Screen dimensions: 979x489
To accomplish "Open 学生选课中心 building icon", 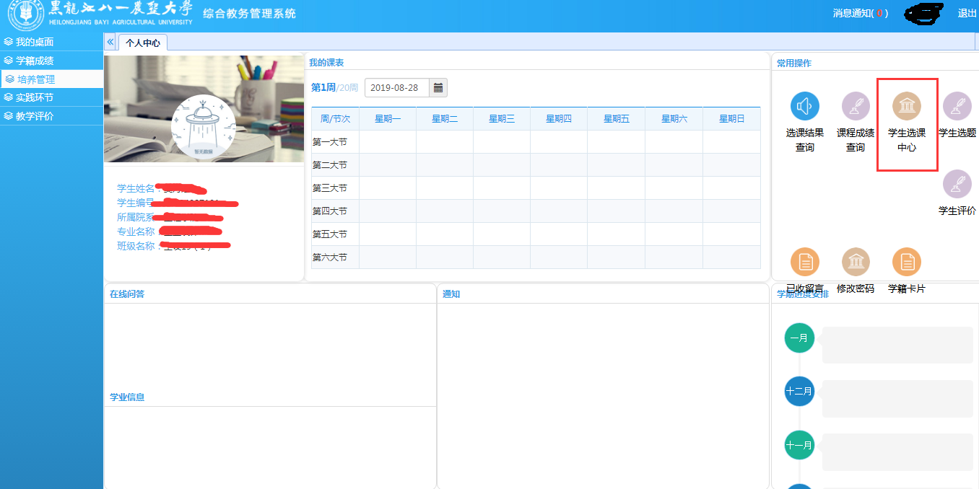I will click(907, 107).
